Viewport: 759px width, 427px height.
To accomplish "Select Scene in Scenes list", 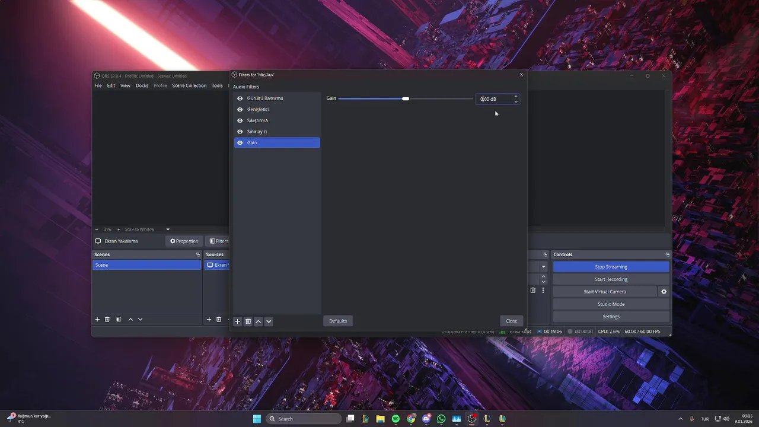I will tap(147, 265).
